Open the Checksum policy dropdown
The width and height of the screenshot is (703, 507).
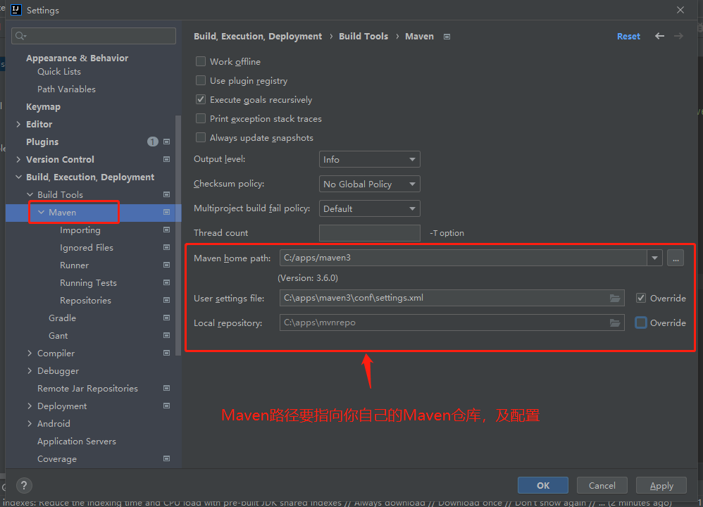point(369,184)
